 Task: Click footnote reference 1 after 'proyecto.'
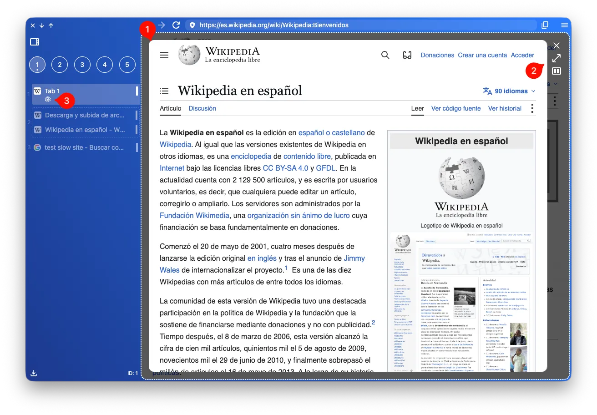pyautogui.click(x=286, y=268)
